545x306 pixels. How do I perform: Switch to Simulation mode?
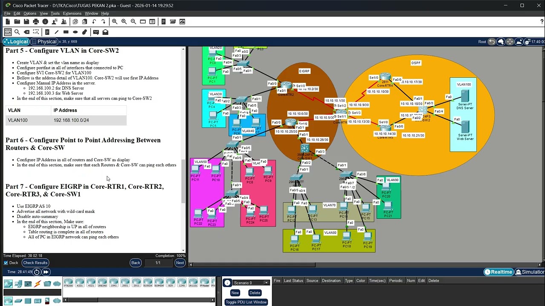click(x=530, y=272)
